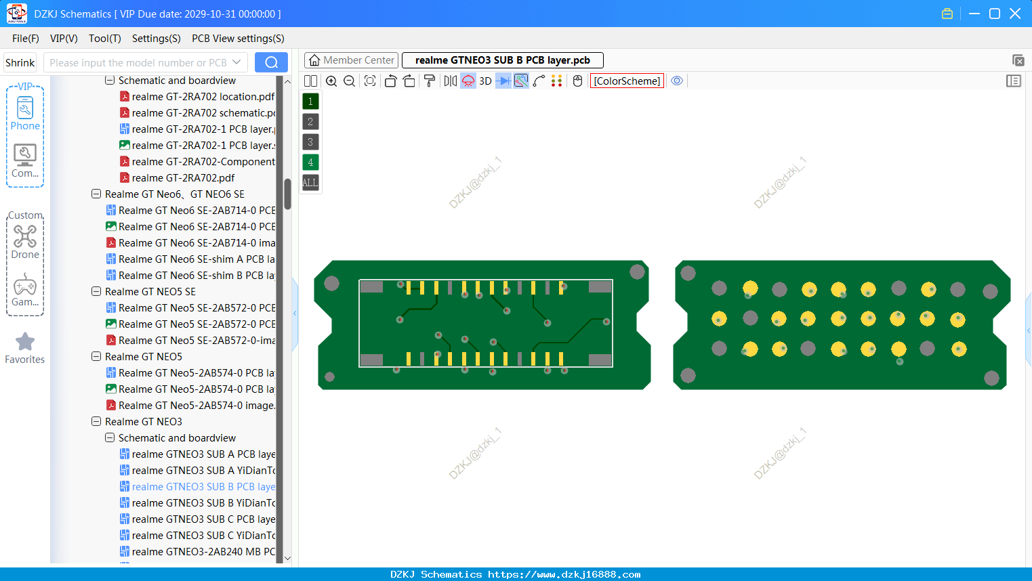This screenshot has width=1032, height=581.
Task: Open the Phone category
Action: (x=25, y=113)
